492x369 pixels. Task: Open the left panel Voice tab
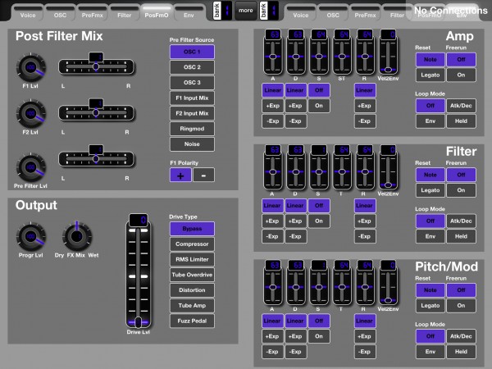[28, 13]
